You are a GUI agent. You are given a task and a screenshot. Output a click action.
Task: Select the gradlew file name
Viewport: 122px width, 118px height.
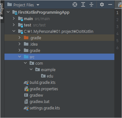click(x=36, y=95)
